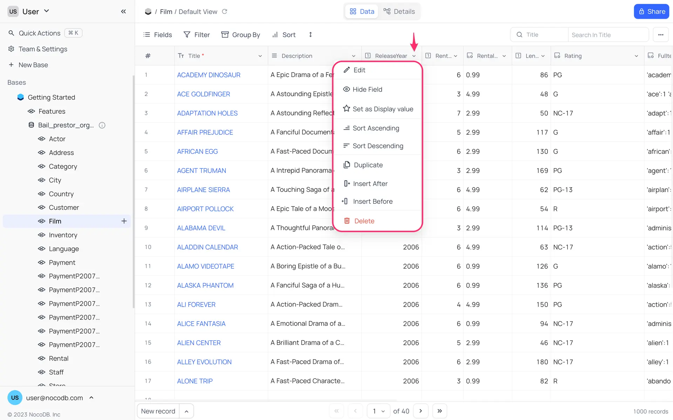Collapse the sidebar with double-chevron icon

123,12
